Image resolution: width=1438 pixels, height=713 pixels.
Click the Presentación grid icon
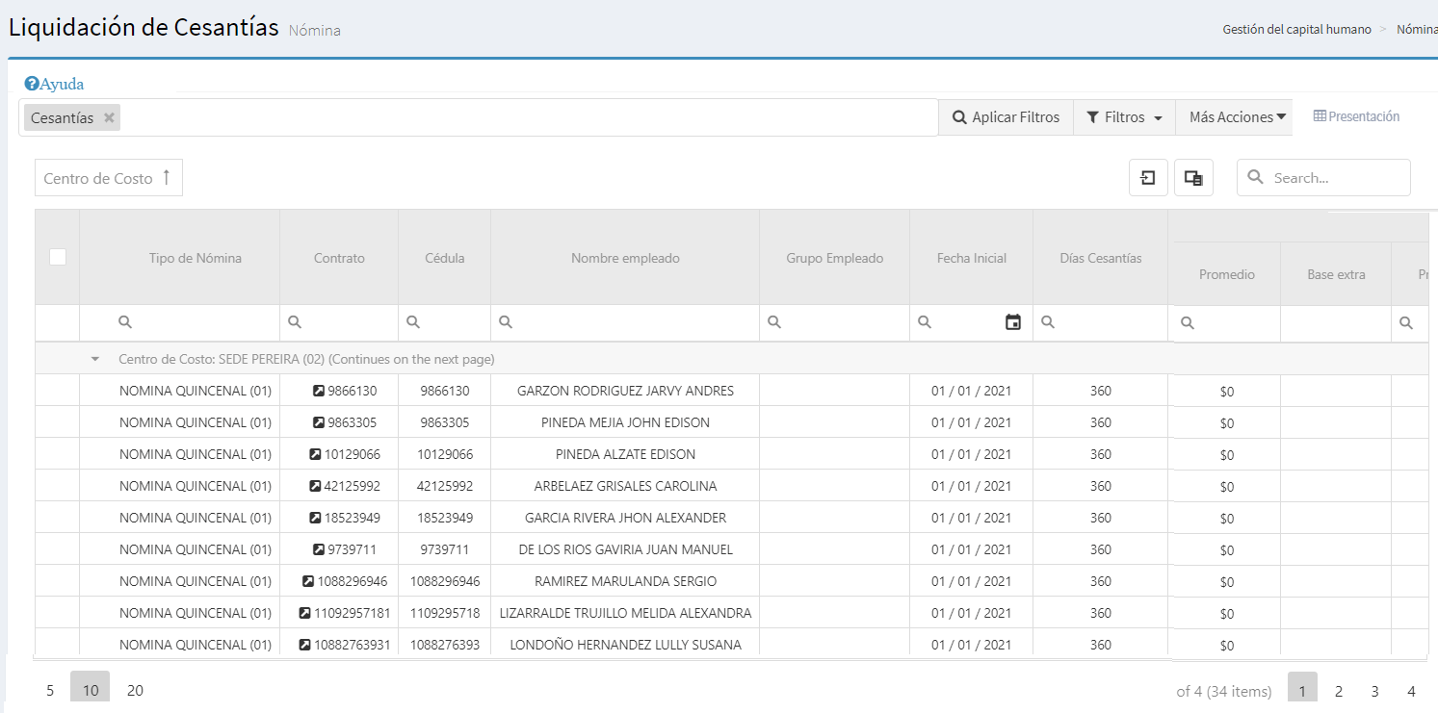(1320, 116)
